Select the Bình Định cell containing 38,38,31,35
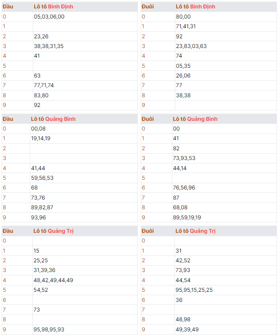279x336 pixels. [85, 46]
